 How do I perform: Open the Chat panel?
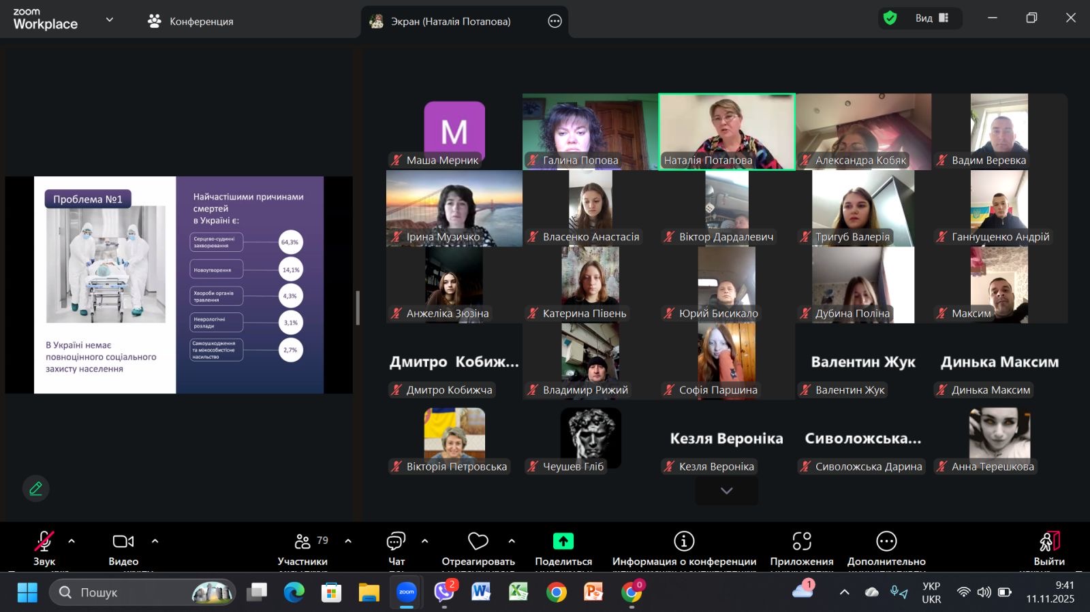[x=396, y=542]
